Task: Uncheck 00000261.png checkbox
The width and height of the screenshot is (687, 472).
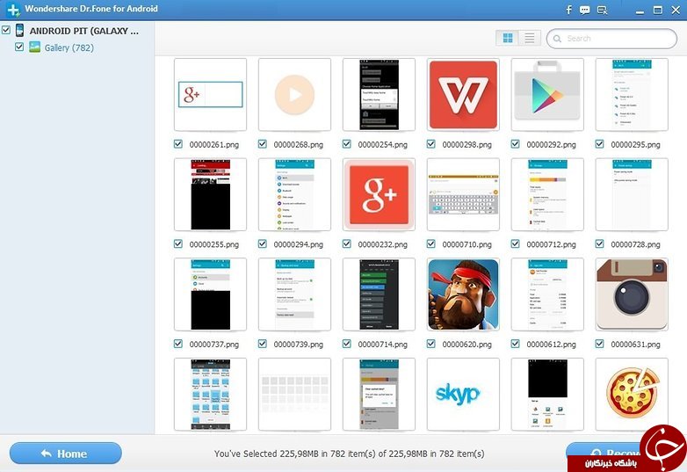Action: pos(177,144)
